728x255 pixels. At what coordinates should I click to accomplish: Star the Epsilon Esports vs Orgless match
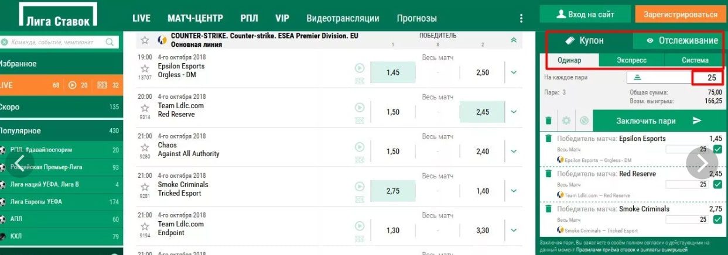[145, 68]
